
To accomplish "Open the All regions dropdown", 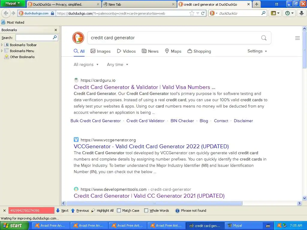I will click(86, 65).
